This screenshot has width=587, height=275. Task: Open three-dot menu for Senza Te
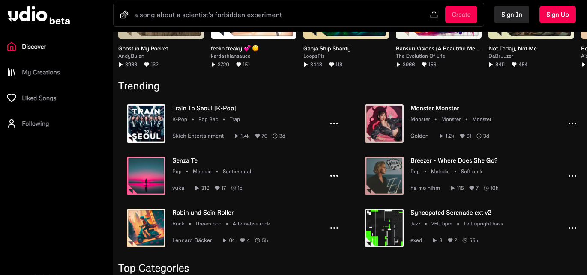click(334, 176)
